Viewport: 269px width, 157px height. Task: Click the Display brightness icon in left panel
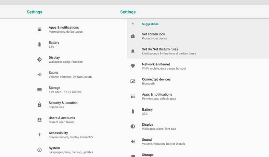pyautogui.click(x=39, y=60)
